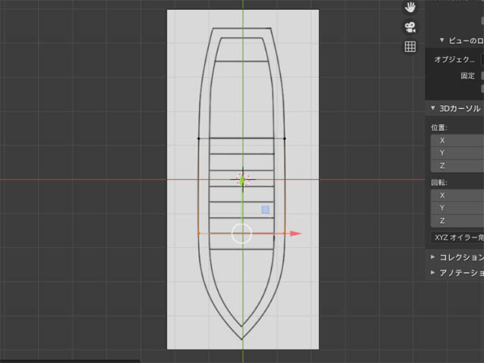Click the 回転 Z field of 3D cursor
This screenshot has height=363, width=484.
(458, 221)
